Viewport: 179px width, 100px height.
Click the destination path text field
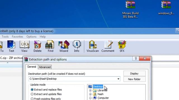[74, 79]
